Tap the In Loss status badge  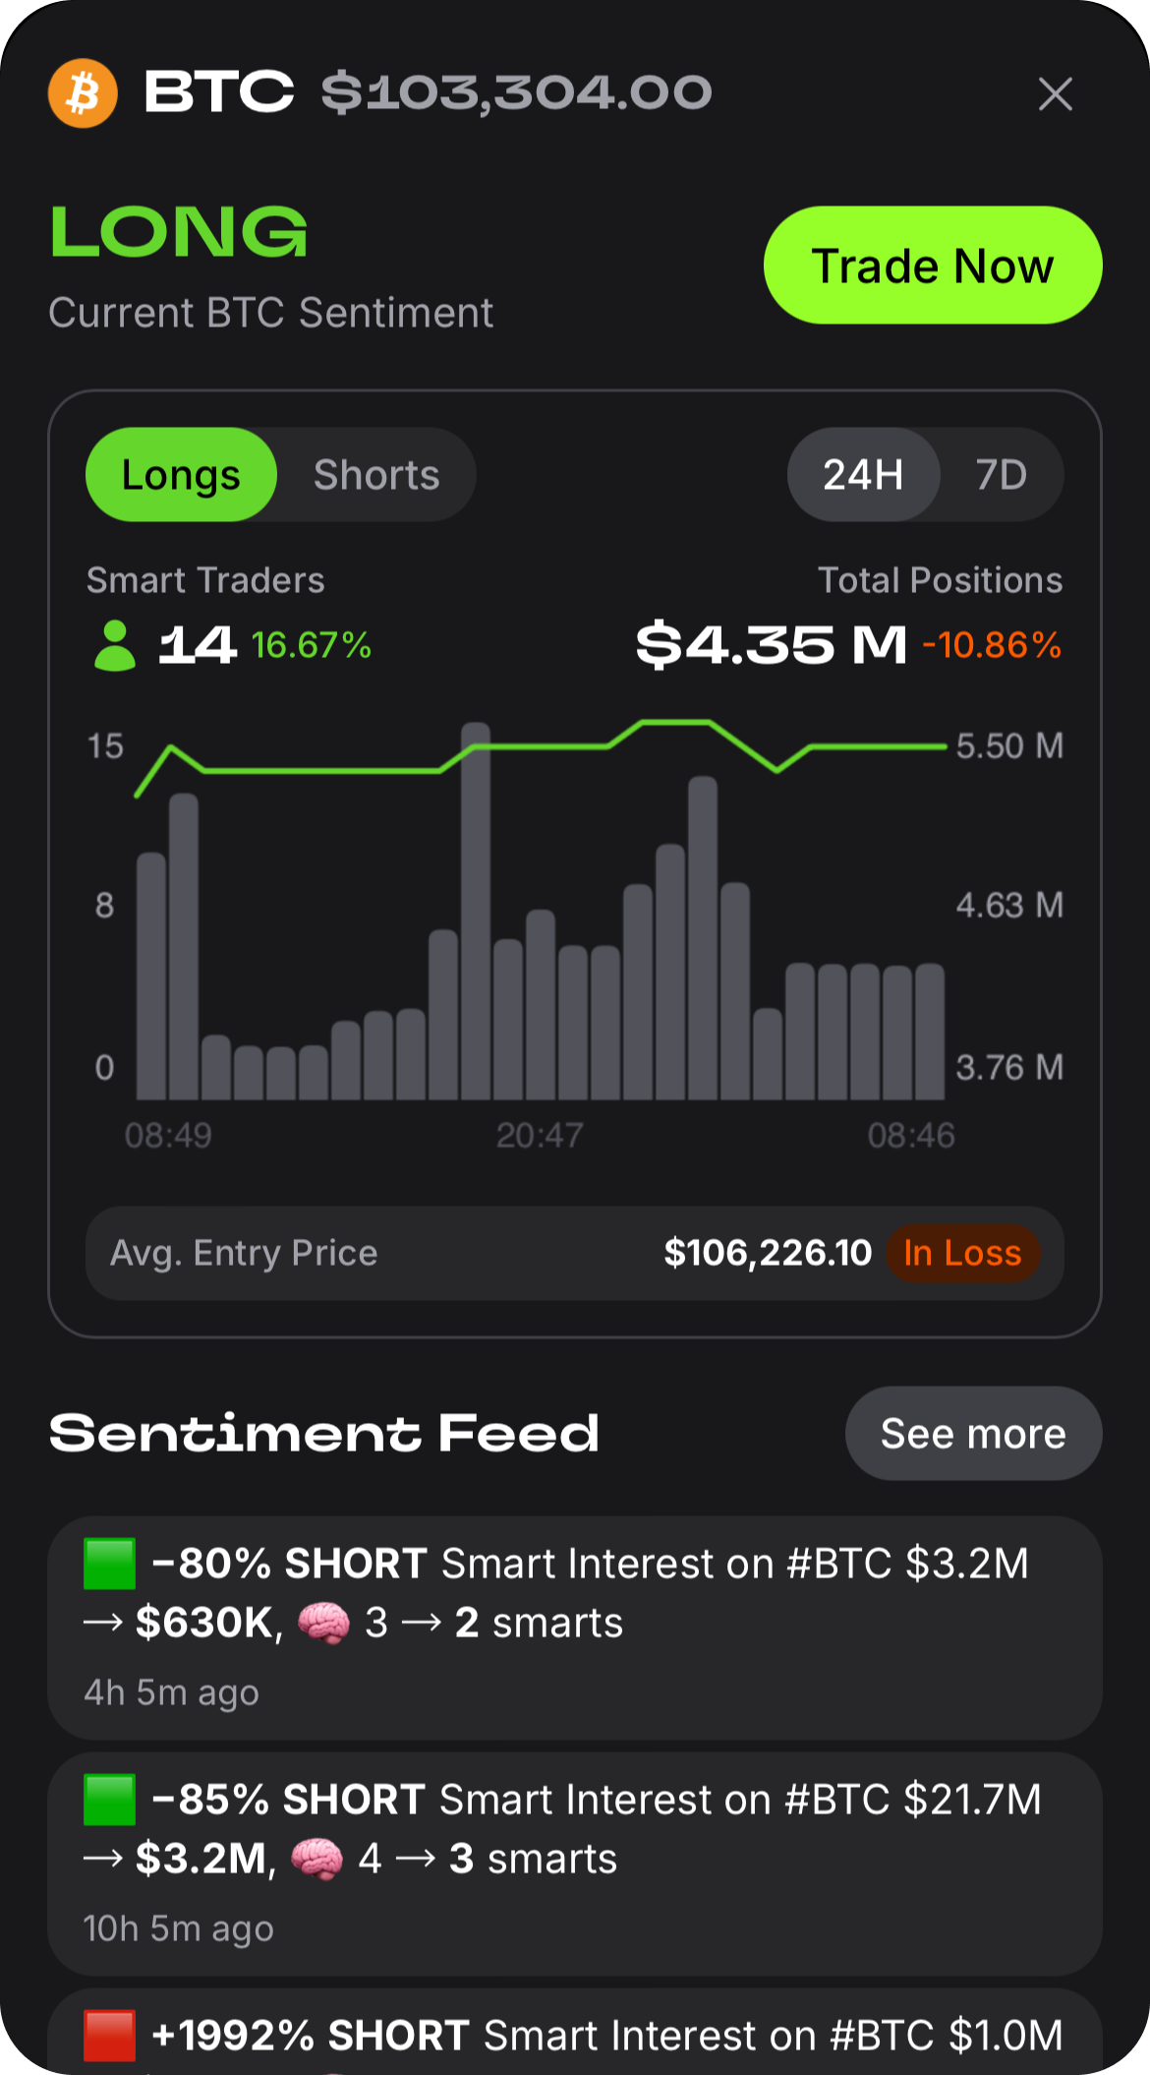(x=962, y=1253)
